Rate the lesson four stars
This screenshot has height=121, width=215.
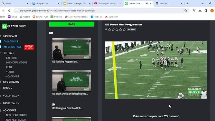coord(121,29)
